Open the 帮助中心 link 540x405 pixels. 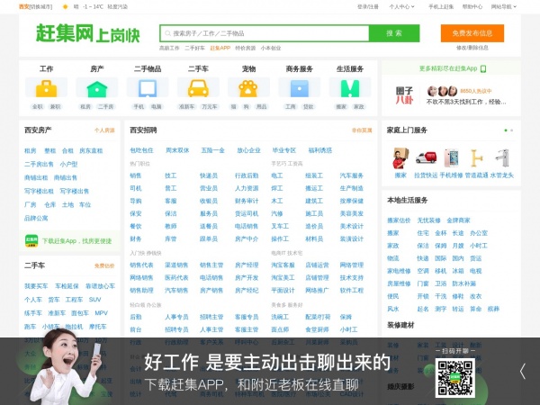pos(472,6)
